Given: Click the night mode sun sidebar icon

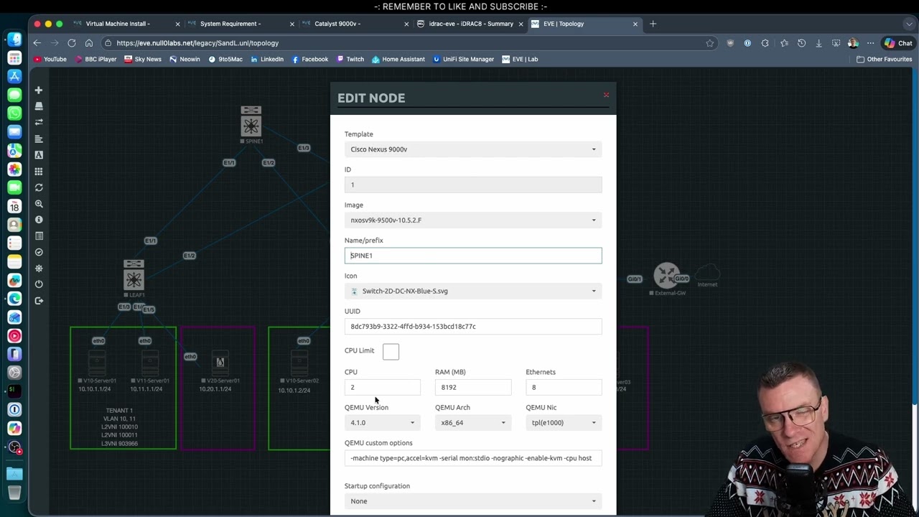Looking at the screenshot, I should (39, 269).
